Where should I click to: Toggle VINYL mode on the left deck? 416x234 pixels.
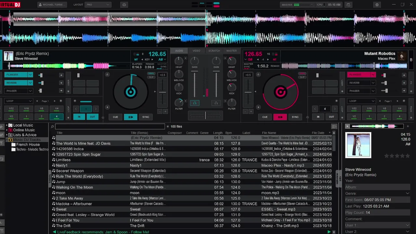coord(151,73)
